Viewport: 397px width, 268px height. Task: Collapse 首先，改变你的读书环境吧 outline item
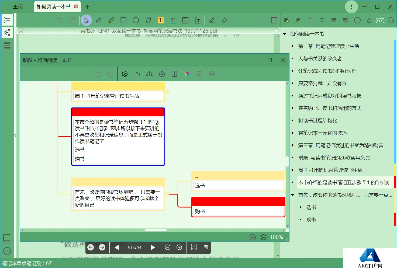click(x=293, y=195)
